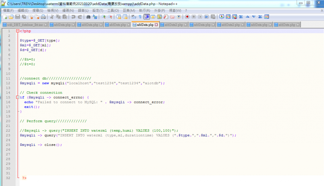Close the active addData.php tab

156,25
